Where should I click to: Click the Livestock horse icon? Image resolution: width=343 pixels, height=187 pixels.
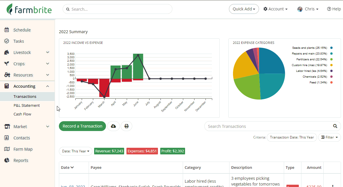(x=7, y=53)
